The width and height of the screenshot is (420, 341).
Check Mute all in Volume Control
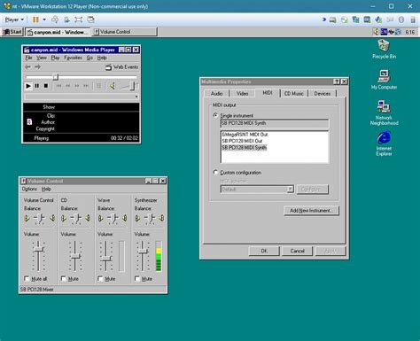27,278
